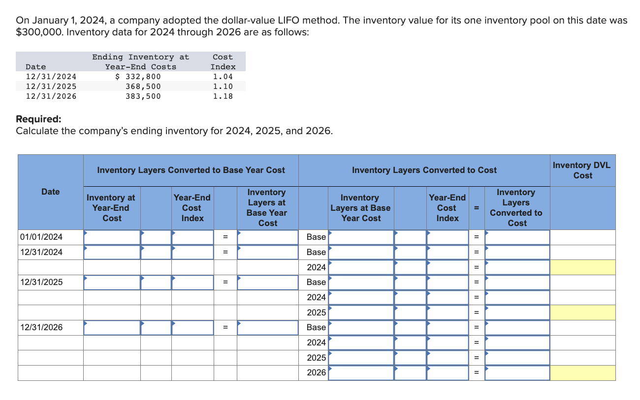Click Base layer cost field in worksheet 12/31/2024 row

[x=361, y=252]
